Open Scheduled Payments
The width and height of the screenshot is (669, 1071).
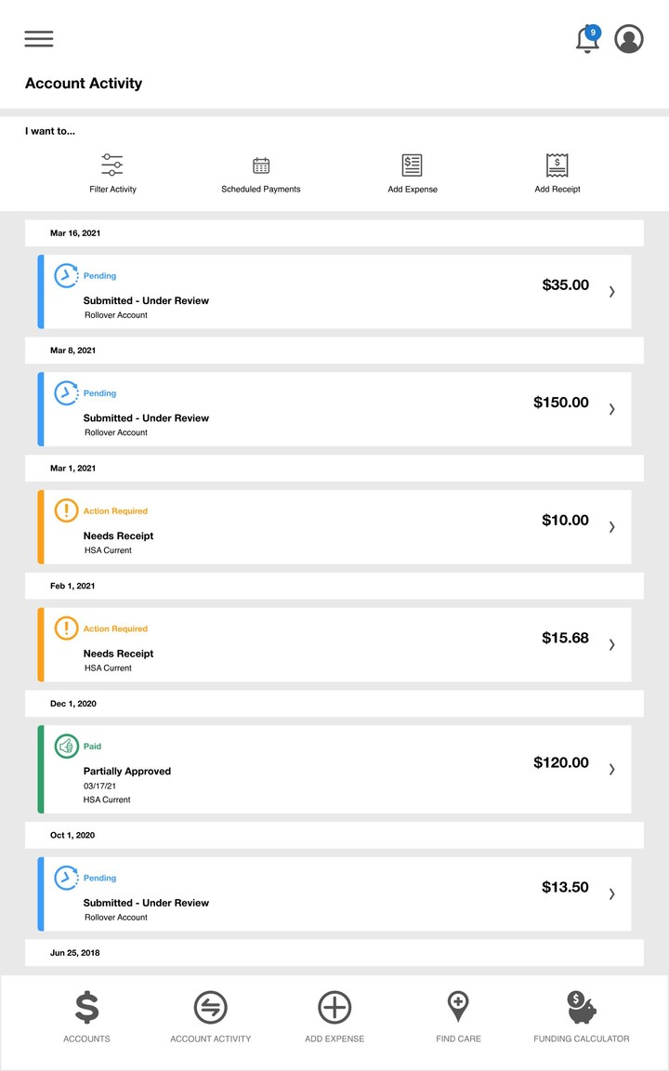[261, 172]
